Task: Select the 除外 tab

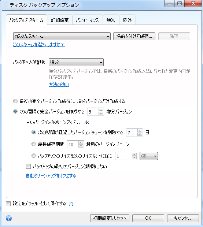Action: coord(127,20)
